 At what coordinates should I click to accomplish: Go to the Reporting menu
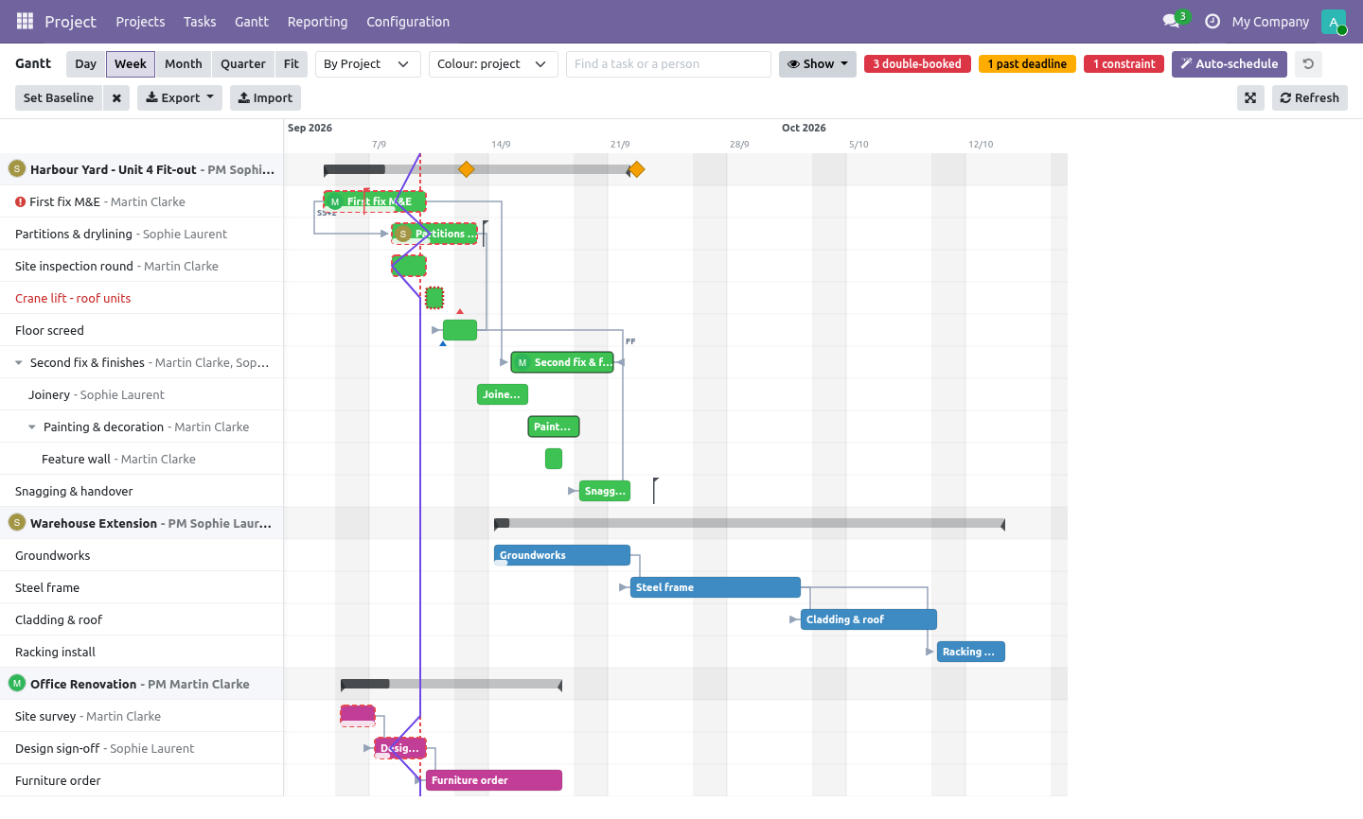(317, 21)
